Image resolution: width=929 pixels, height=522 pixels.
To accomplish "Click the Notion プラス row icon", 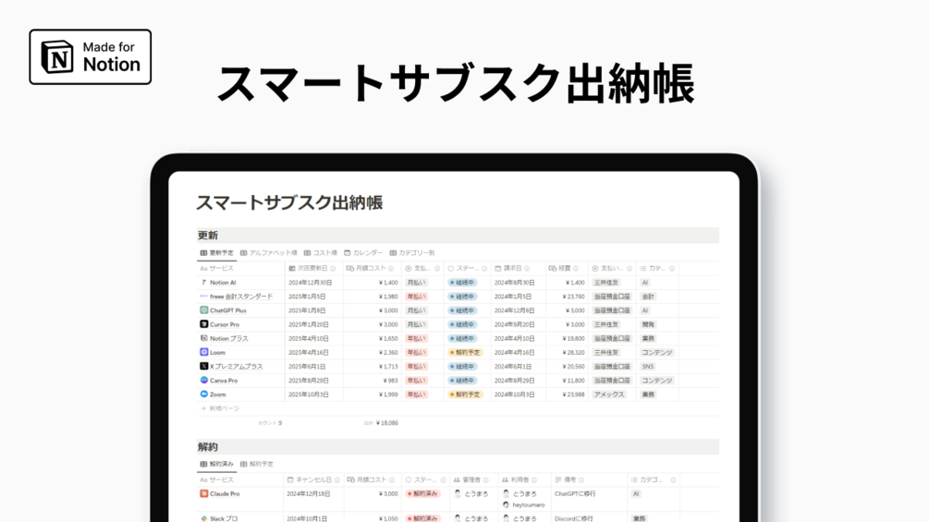I will coord(203,338).
